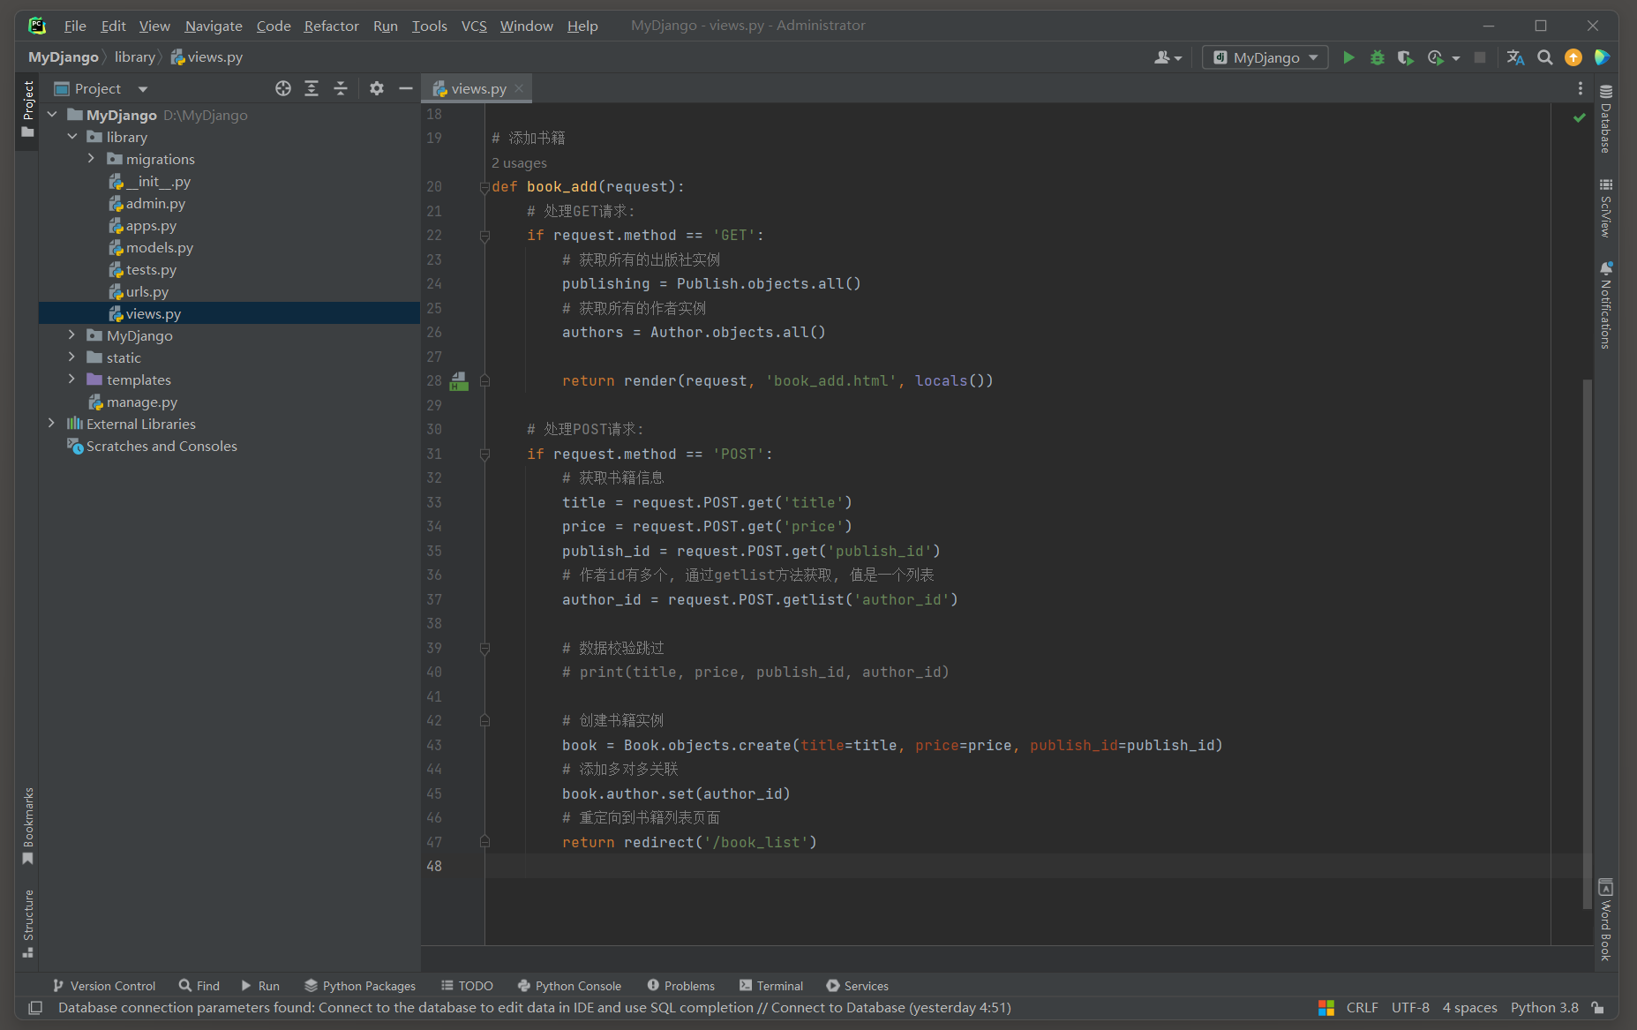Run MyDjango with coverage
Image resolution: width=1637 pixels, height=1030 pixels.
[1405, 57]
